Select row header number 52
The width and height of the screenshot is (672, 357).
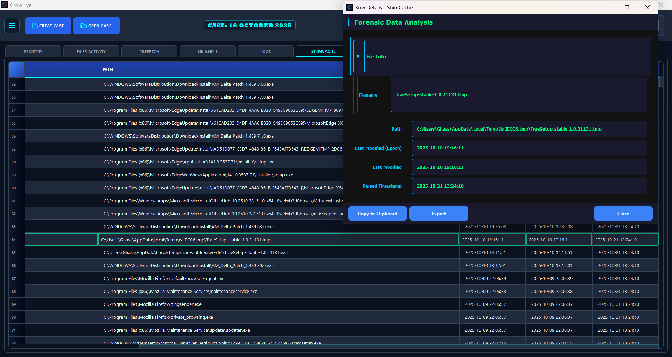coord(17,84)
